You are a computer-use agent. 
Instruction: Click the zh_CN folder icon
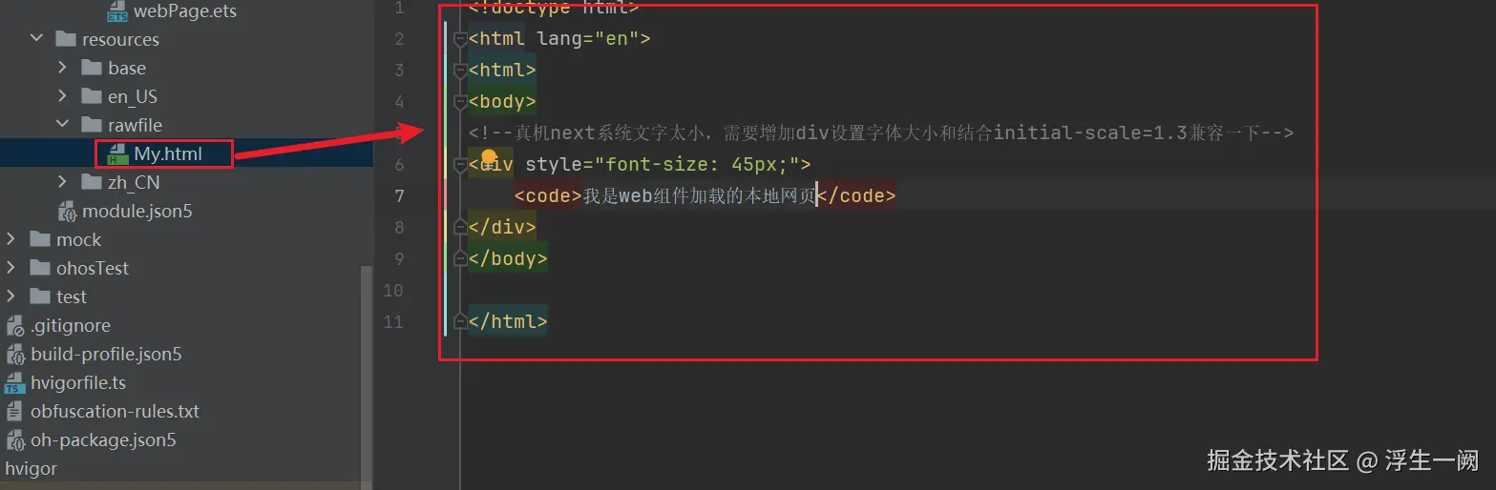tap(92, 182)
